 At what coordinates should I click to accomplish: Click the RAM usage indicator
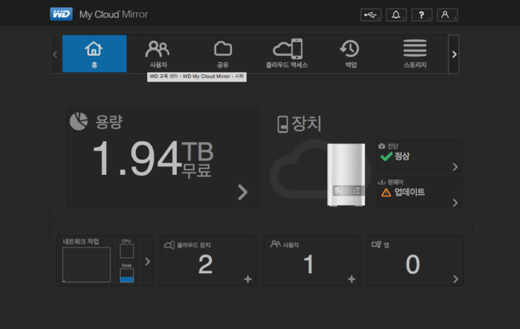[x=126, y=275]
